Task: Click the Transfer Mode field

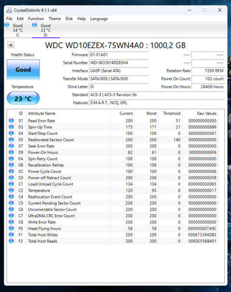Action: [x=119, y=79]
